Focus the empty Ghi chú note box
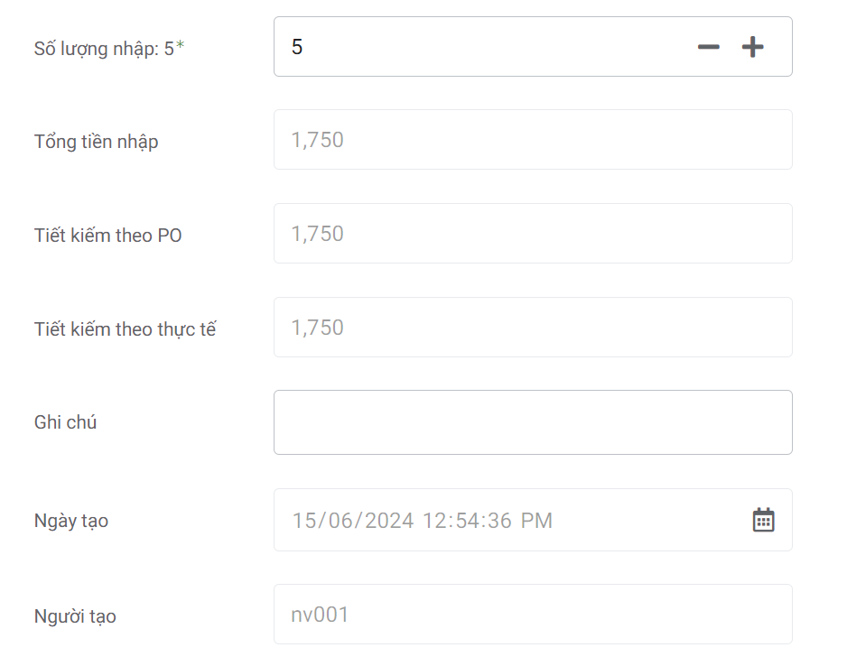847x666 pixels. tap(532, 422)
